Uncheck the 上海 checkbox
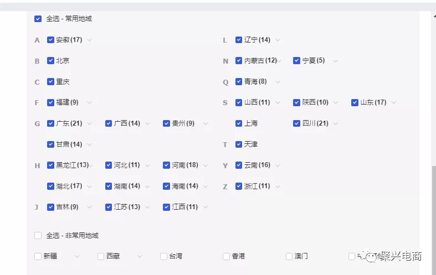The width and height of the screenshot is (436, 275). 239,123
